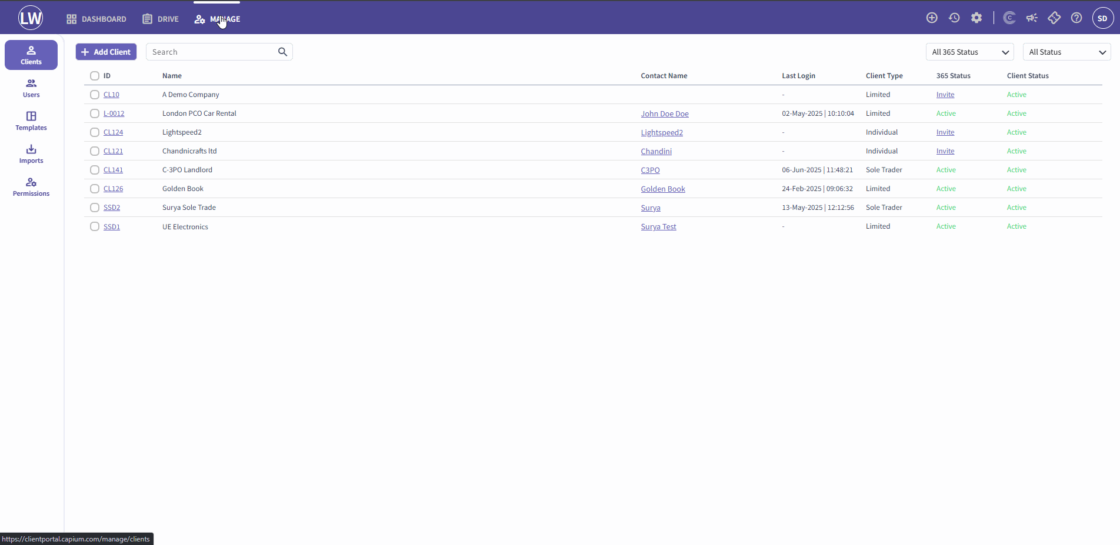Open client ID CL141 link

click(113, 170)
